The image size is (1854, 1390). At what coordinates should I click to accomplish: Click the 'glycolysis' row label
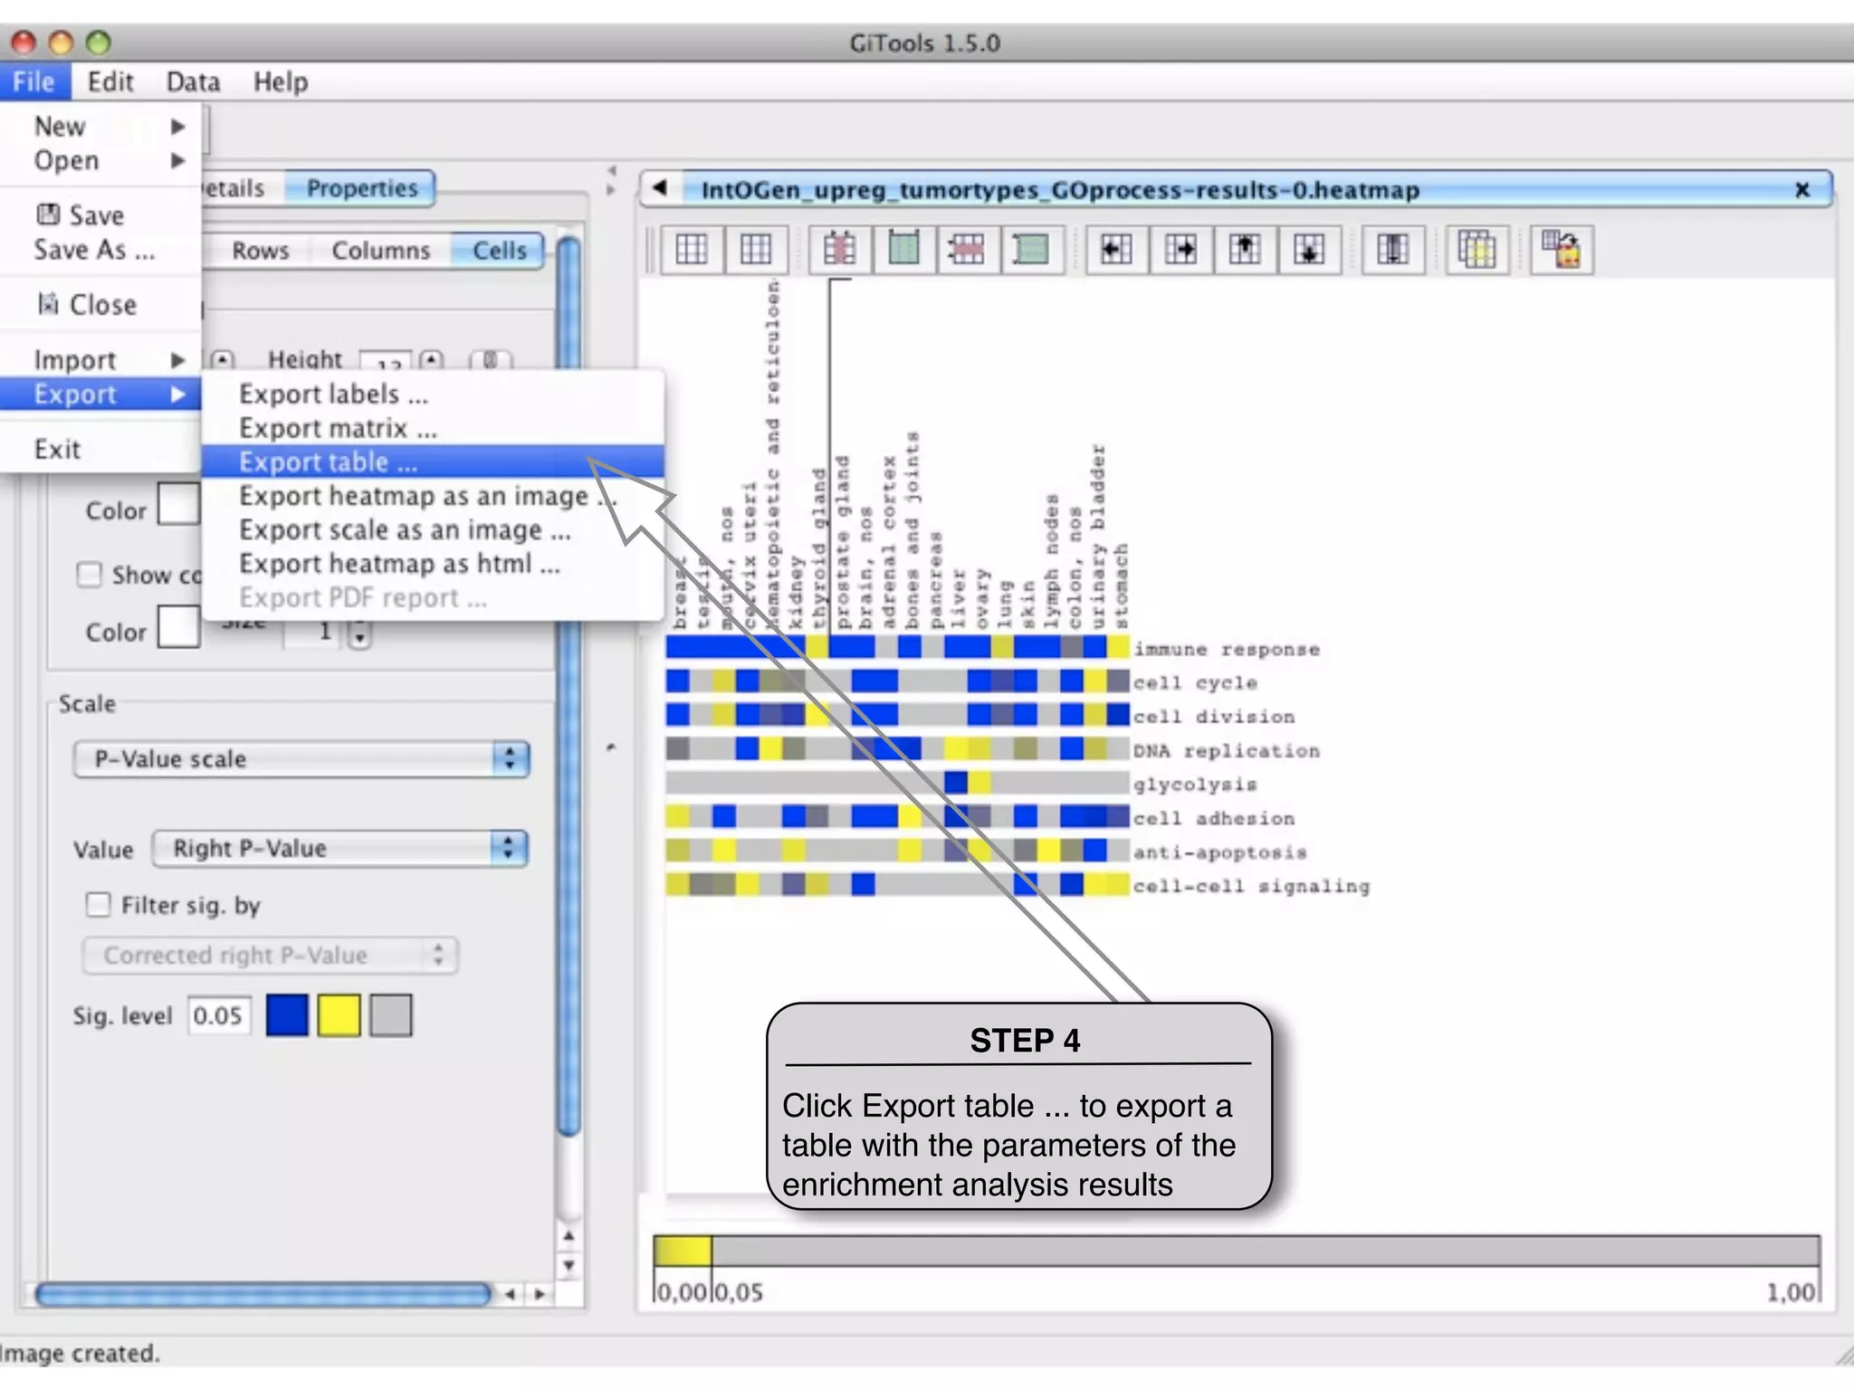(x=1195, y=785)
